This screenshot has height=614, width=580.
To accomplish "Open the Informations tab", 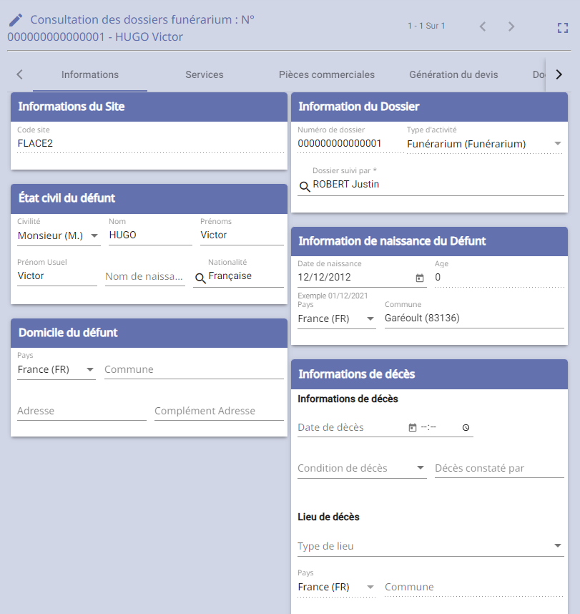I will pos(90,75).
